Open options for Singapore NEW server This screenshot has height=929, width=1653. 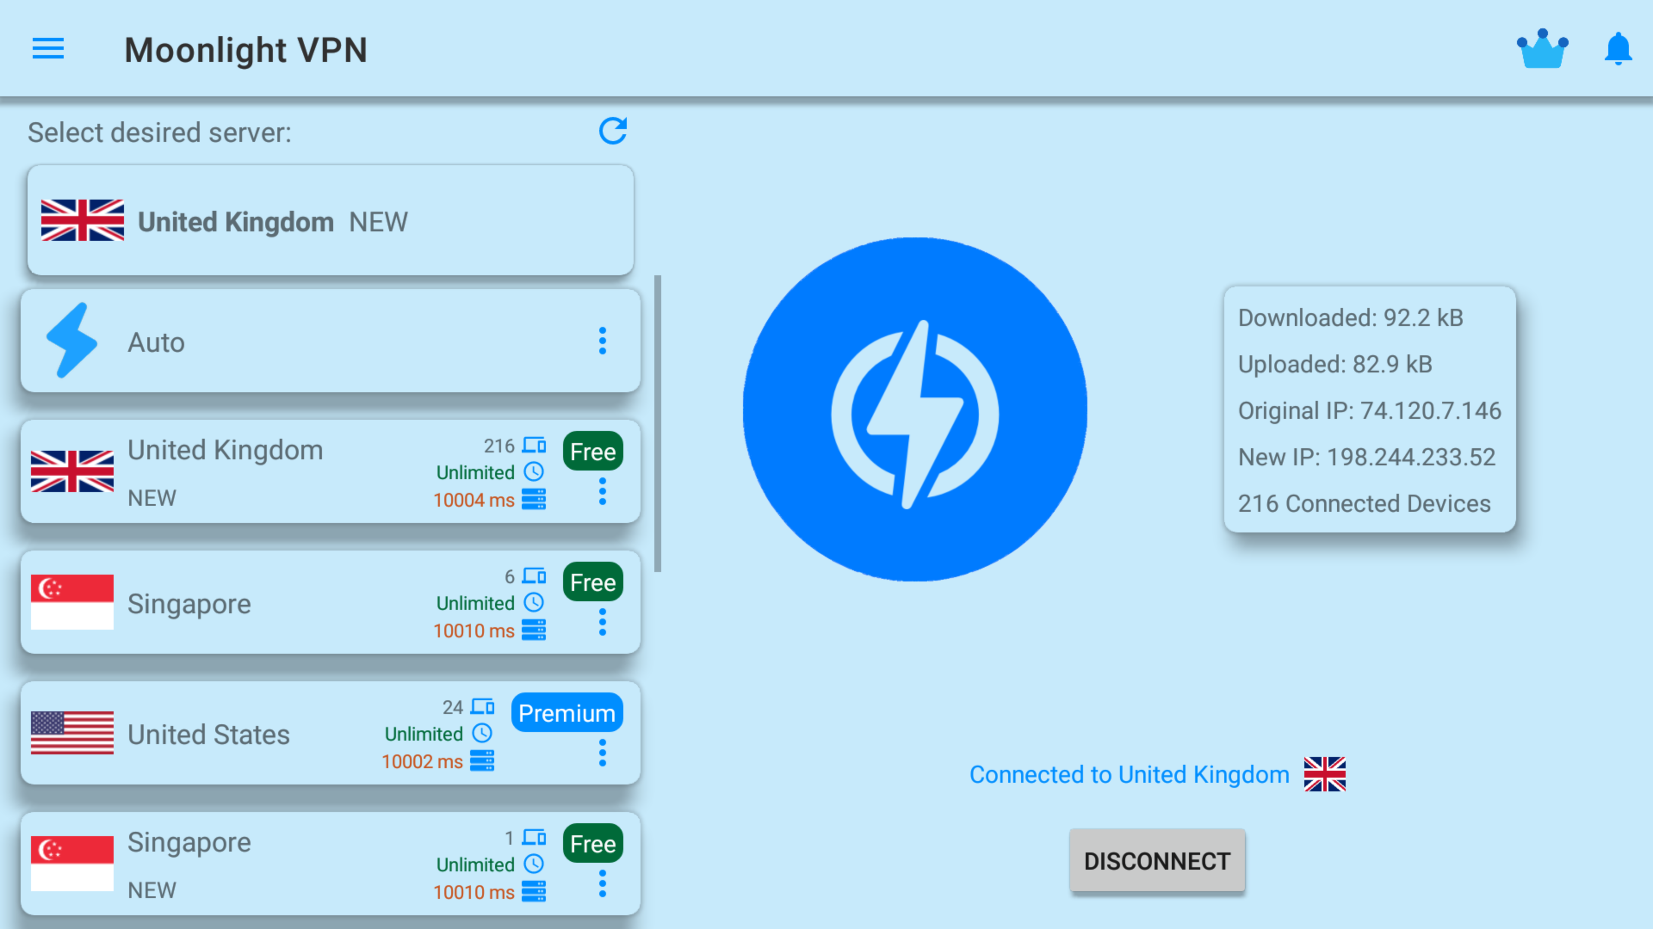pyautogui.click(x=602, y=883)
